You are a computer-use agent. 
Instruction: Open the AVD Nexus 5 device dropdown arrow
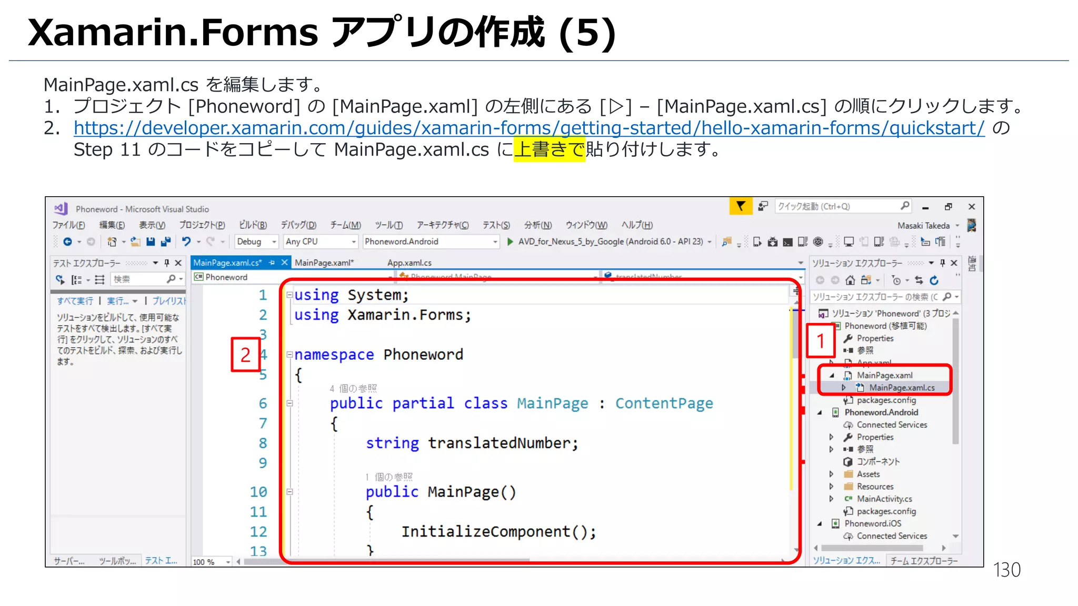pos(710,242)
